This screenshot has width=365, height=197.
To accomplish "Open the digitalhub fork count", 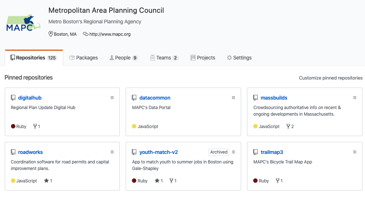I will pyautogui.click(x=37, y=126).
